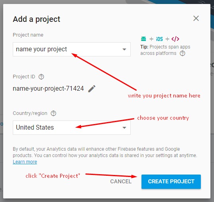
Task: Click the pencil icon to edit Project ID
Action: point(92,89)
